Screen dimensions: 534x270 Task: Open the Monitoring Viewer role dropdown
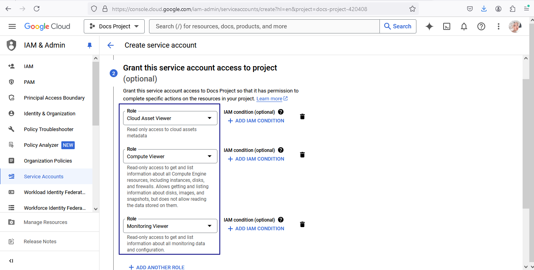[170, 226]
